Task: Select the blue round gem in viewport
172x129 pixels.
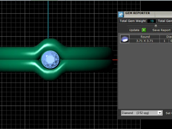Action: [50, 59]
